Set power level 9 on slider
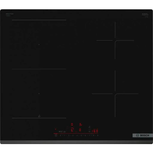The height and width of the screenshot is (153, 153). pos(98,135)
